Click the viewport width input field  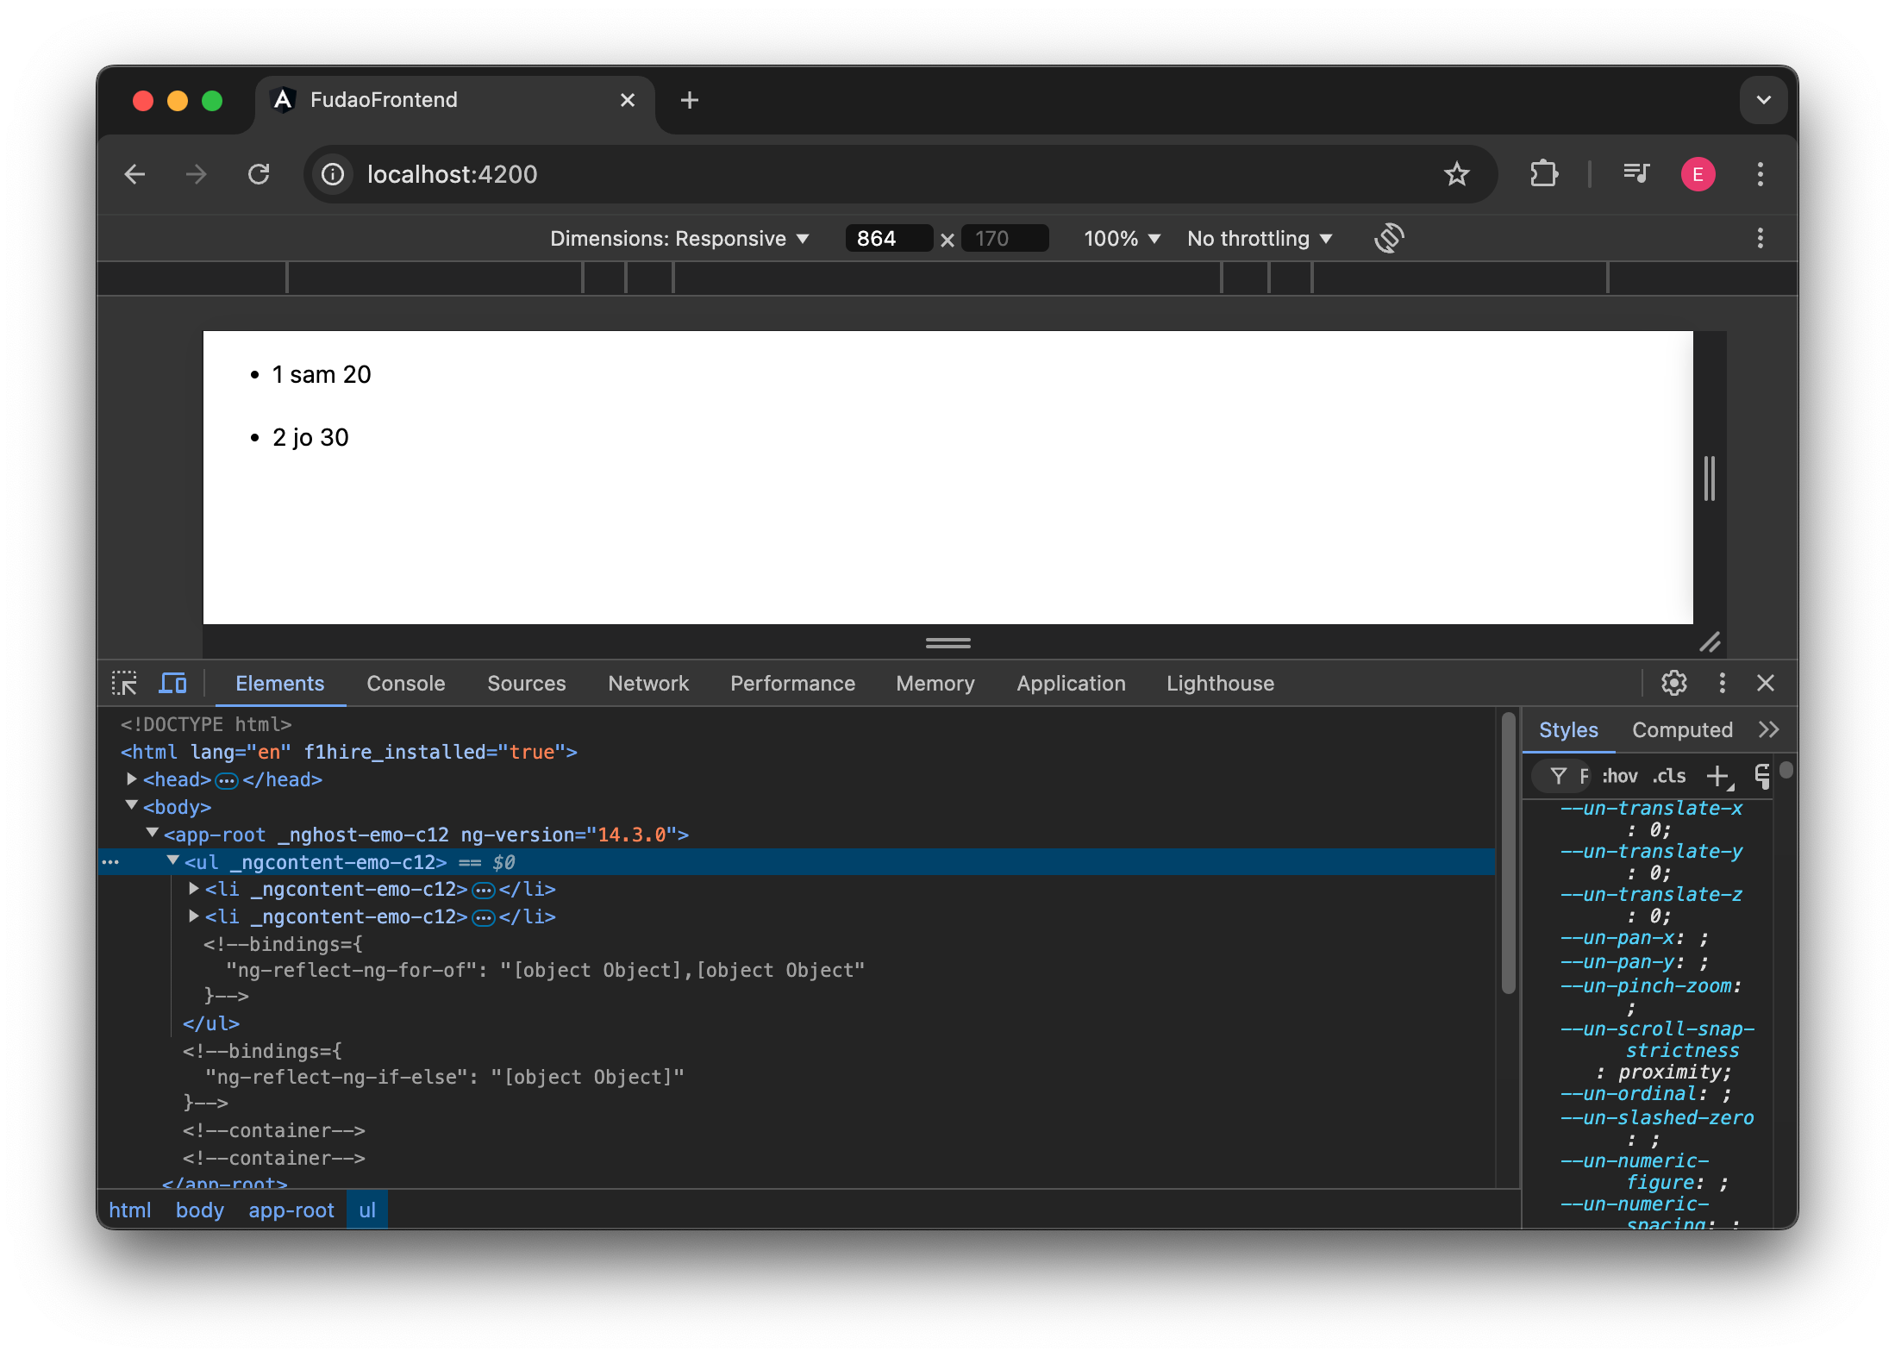coord(888,238)
